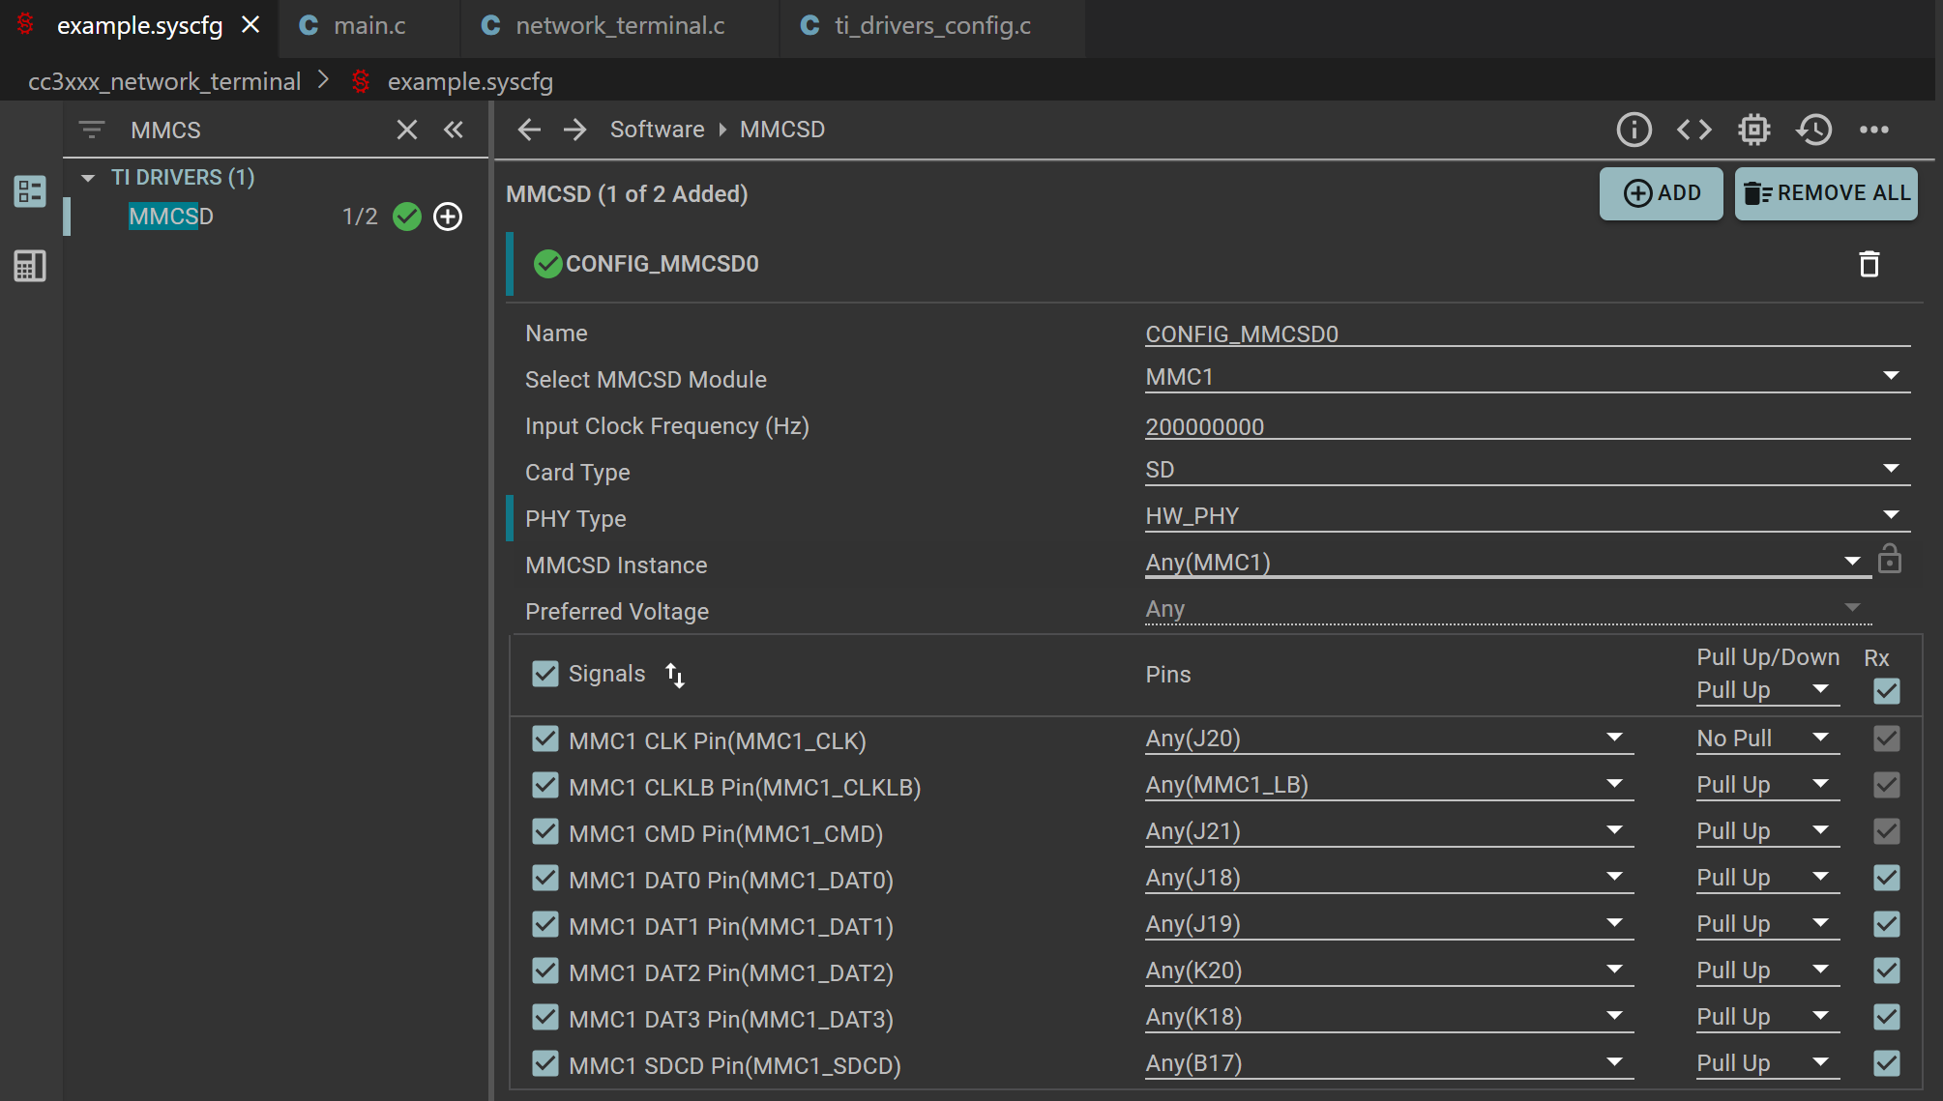Open the PHY Type dropdown

(1528, 516)
